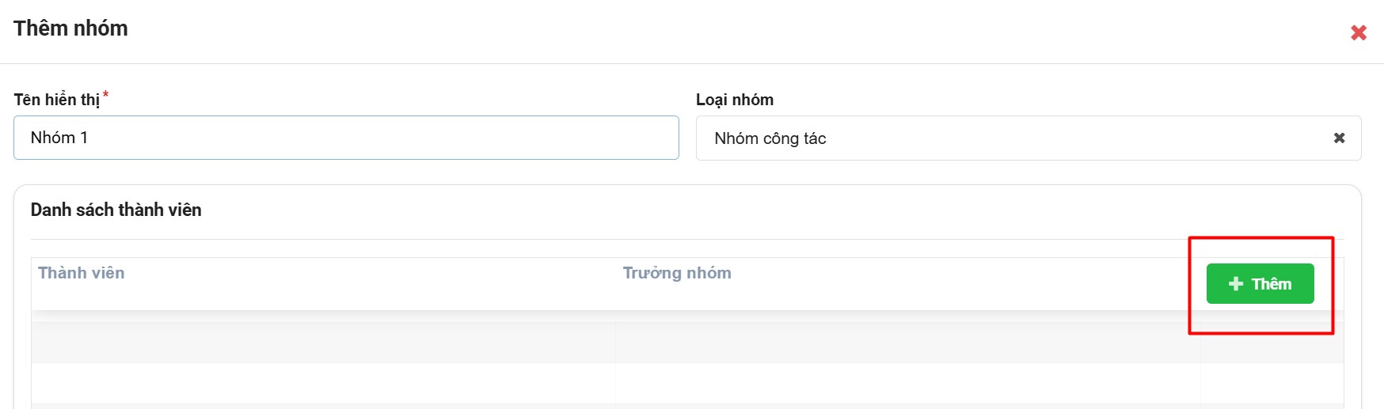Click the Nhóm công tác selected text

point(770,138)
